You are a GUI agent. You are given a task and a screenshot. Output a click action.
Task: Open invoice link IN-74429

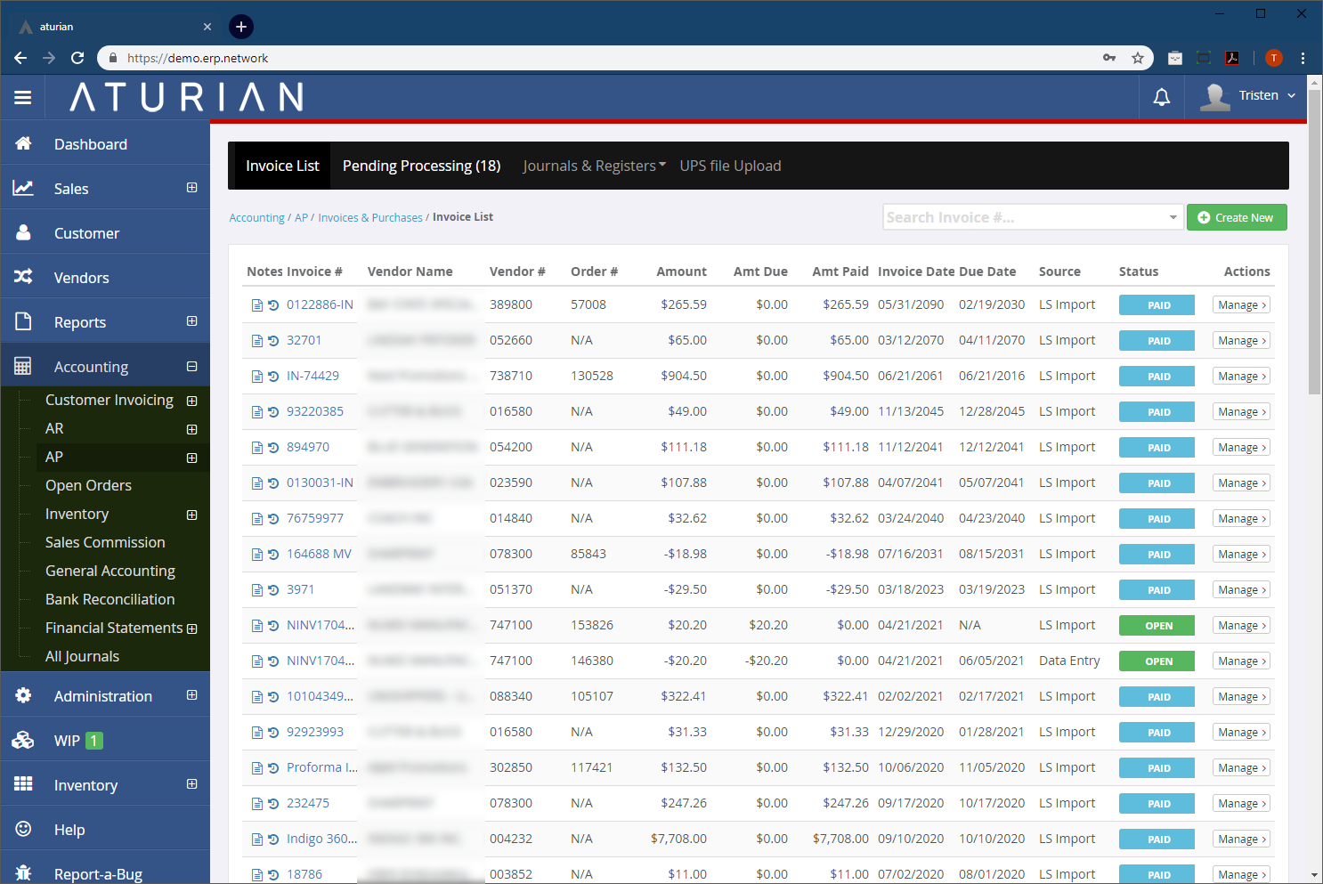tap(312, 376)
